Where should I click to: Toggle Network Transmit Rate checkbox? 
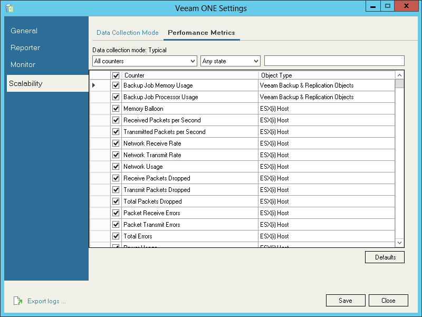pyautogui.click(x=116, y=155)
